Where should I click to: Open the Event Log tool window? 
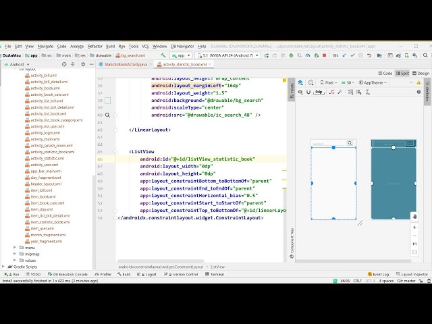[378, 274]
